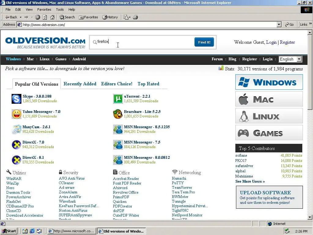This screenshot has height=235, width=313.
Task: Open the Forward button history dropdown arrow
Action: point(32,17)
